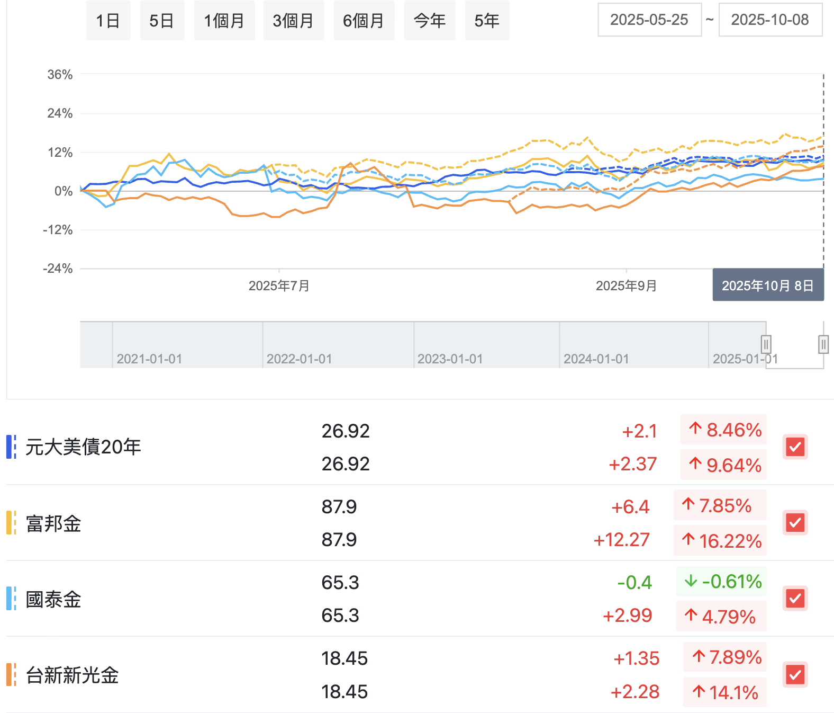Open the end date field 2025-10-08
The width and height of the screenshot is (834, 713).
(770, 20)
